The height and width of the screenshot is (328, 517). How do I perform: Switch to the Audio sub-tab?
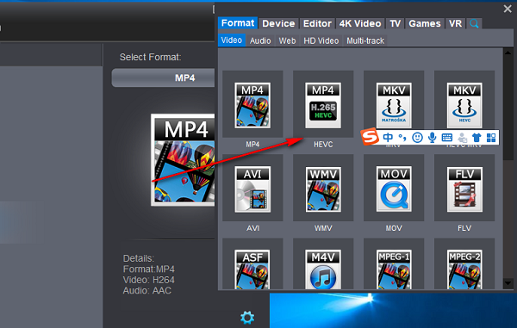[260, 40]
